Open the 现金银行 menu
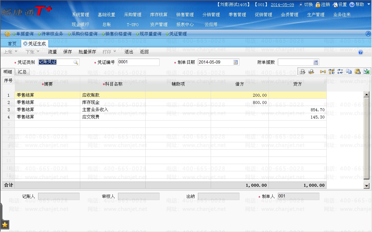Screen dimensions: 372x232 (x=81, y=24)
